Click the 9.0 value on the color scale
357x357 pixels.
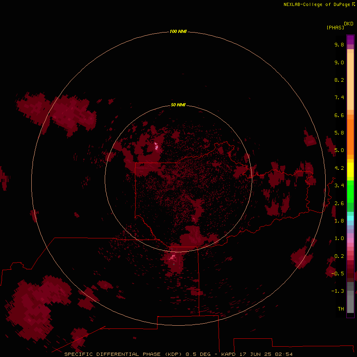tap(339, 62)
